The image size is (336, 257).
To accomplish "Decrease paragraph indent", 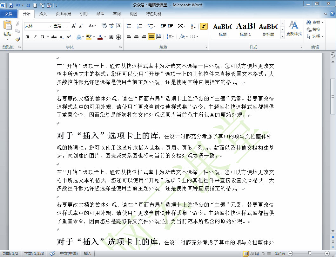I will (x=163, y=26).
